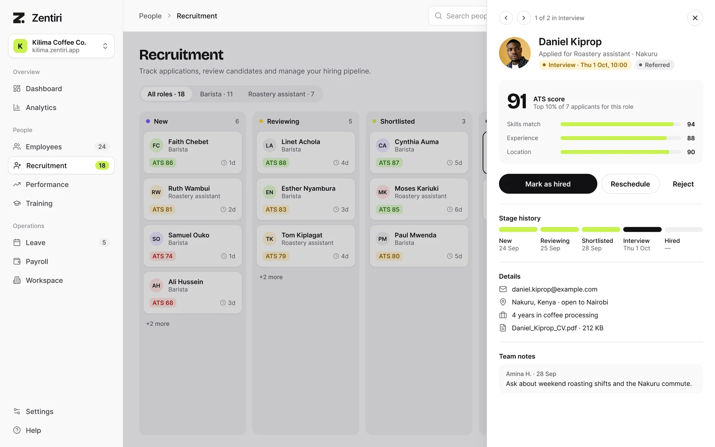Click the Interview stage history bar
The image size is (715, 447).
click(642, 229)
